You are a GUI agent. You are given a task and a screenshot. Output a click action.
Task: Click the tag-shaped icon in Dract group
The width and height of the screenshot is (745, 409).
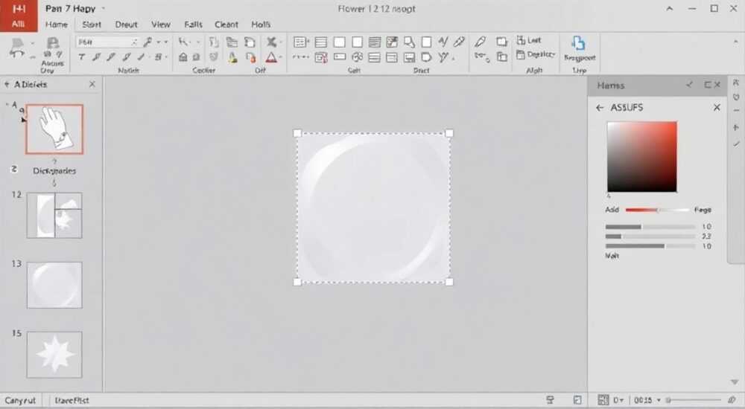pos(427,57)
